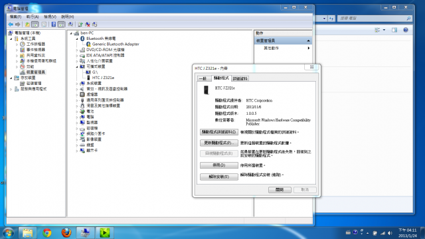Select 磁碟管理 in the left tree
The image size is (425, 239).
[34, 83]
